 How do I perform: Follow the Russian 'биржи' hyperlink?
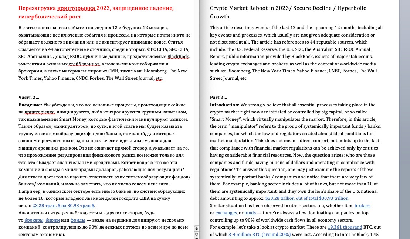click(x=52, y=220)
